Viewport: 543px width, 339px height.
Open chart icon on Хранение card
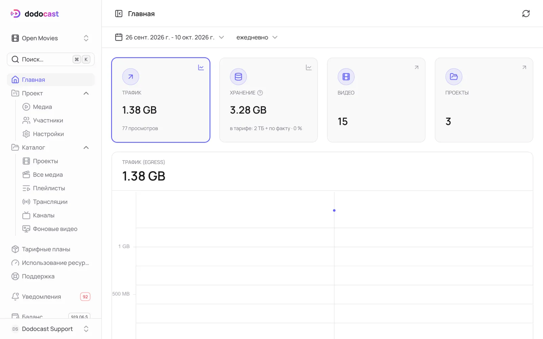click(308, 67)
